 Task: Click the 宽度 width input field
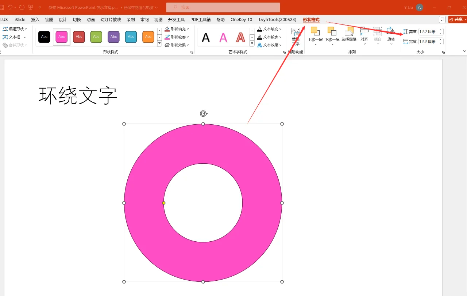428,42
